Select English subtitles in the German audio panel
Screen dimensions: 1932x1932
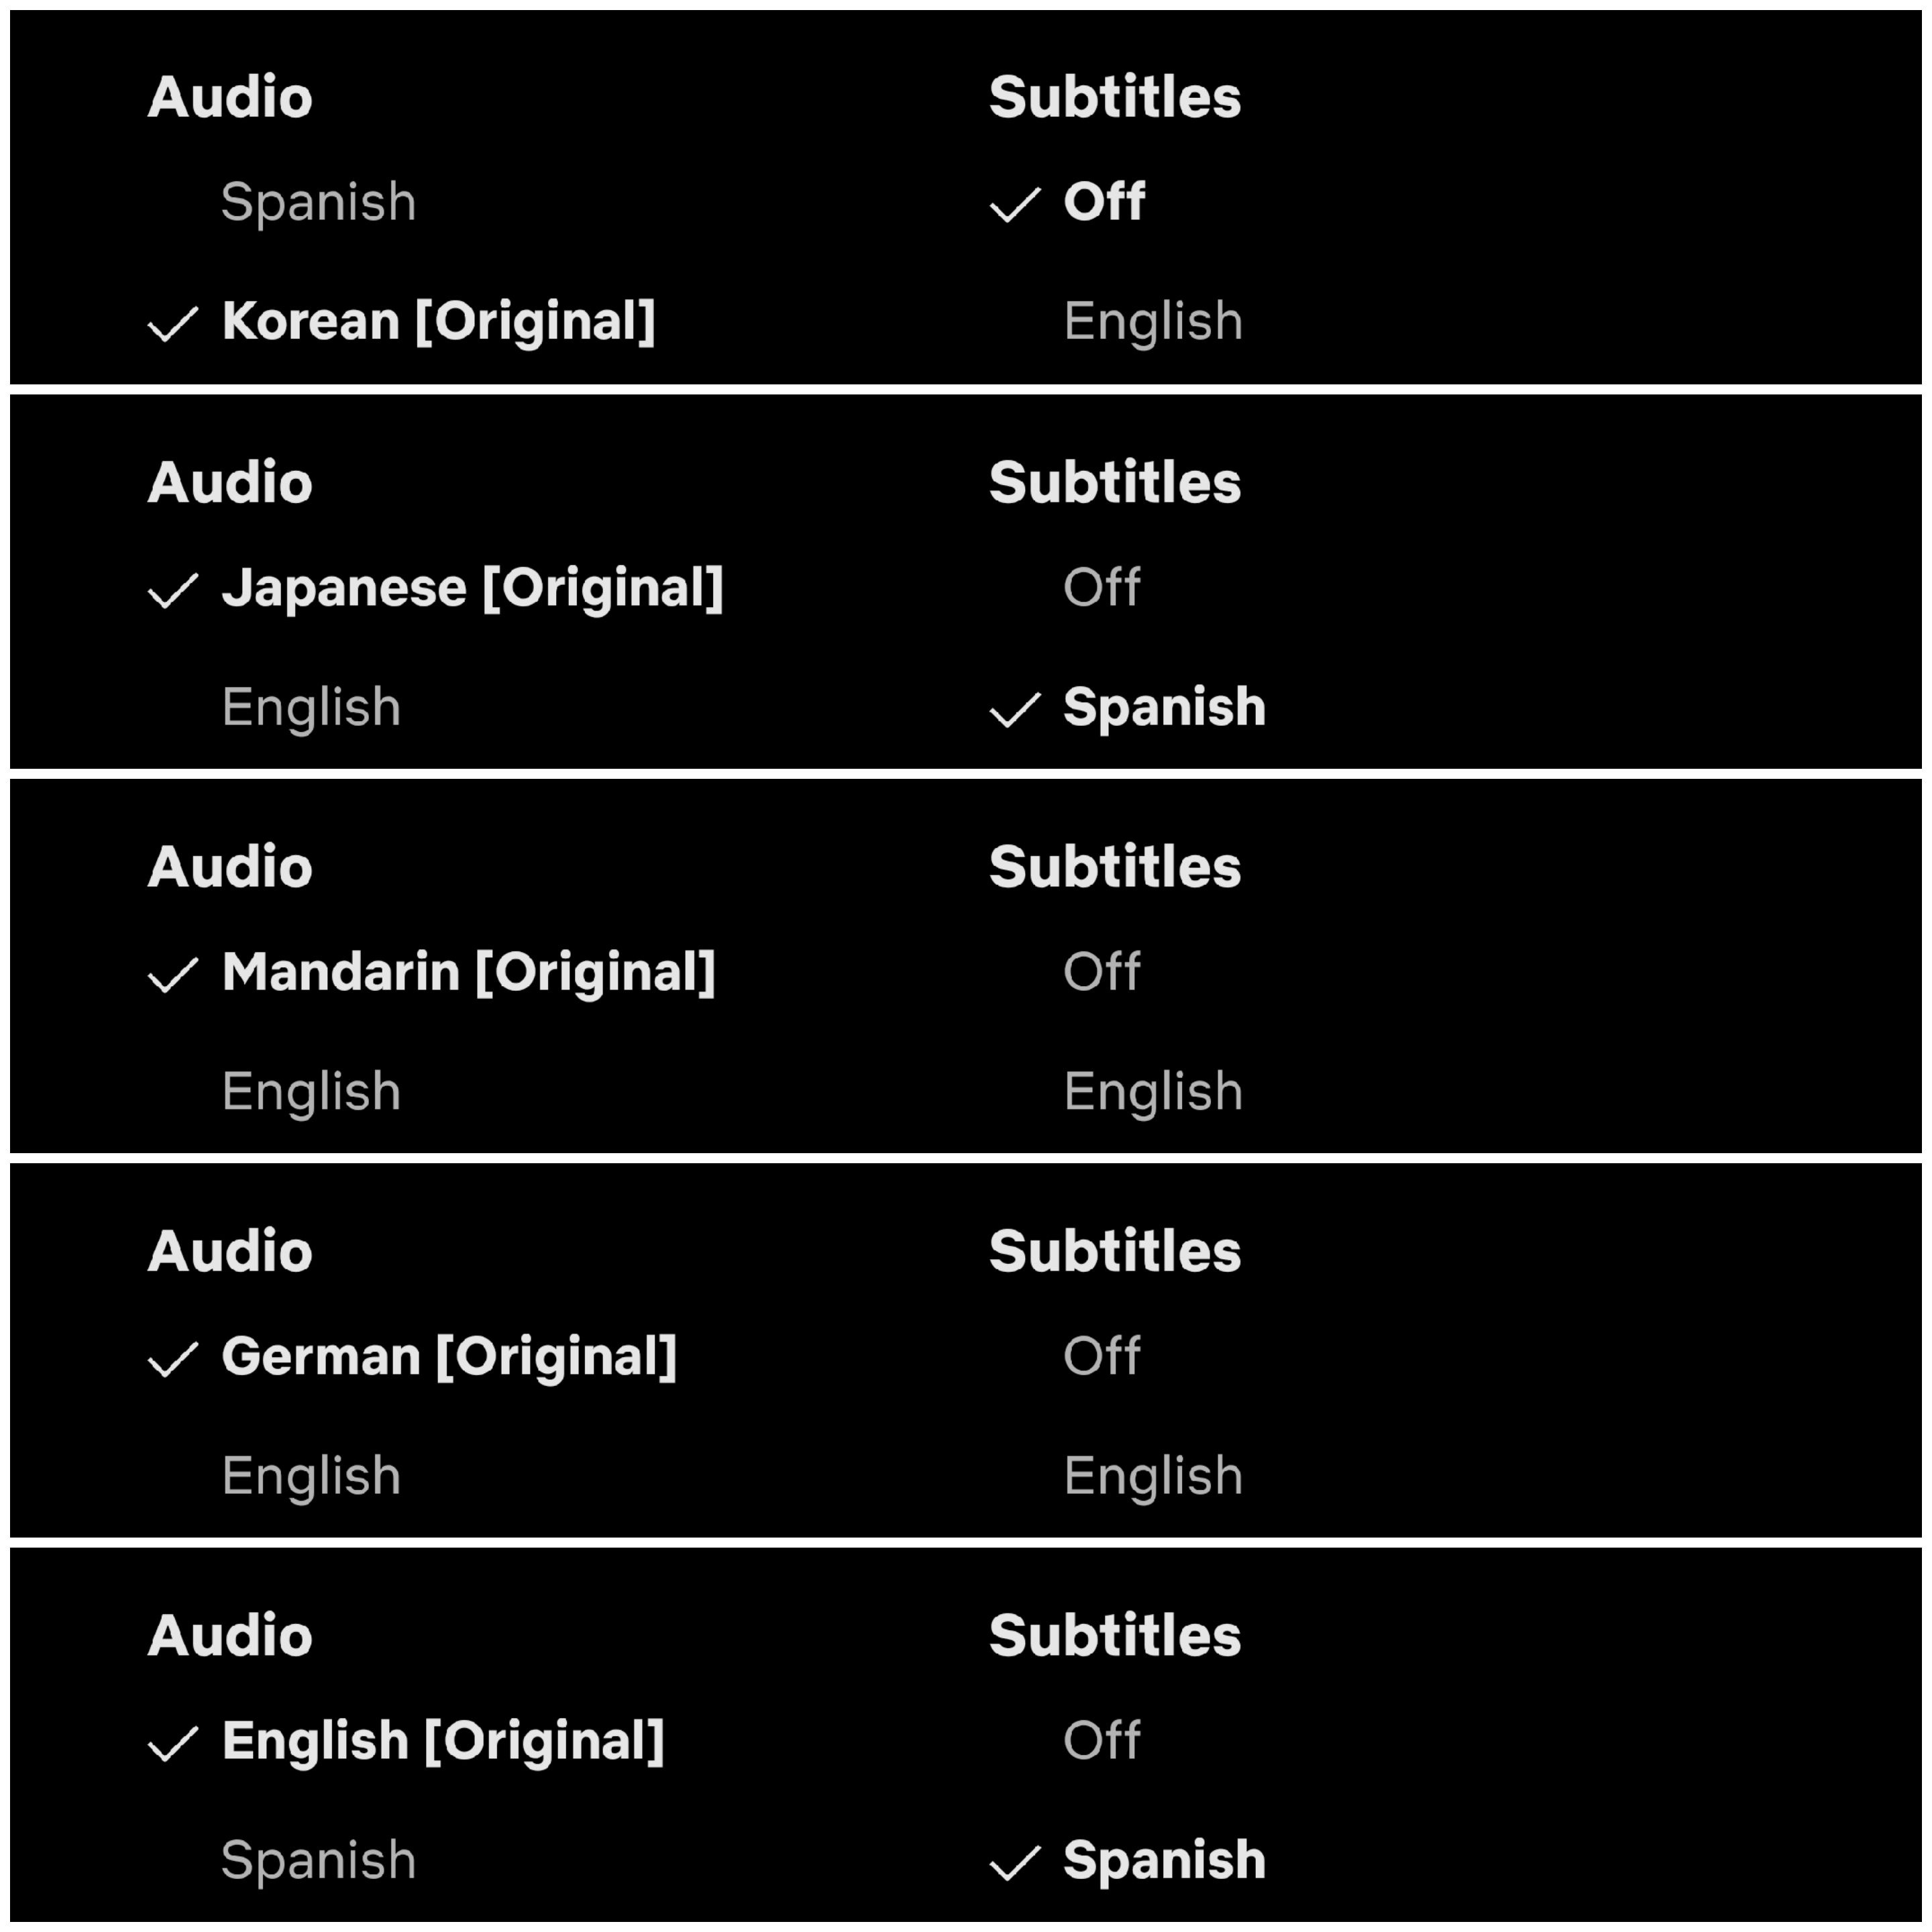click(x=1153, y=1476)
